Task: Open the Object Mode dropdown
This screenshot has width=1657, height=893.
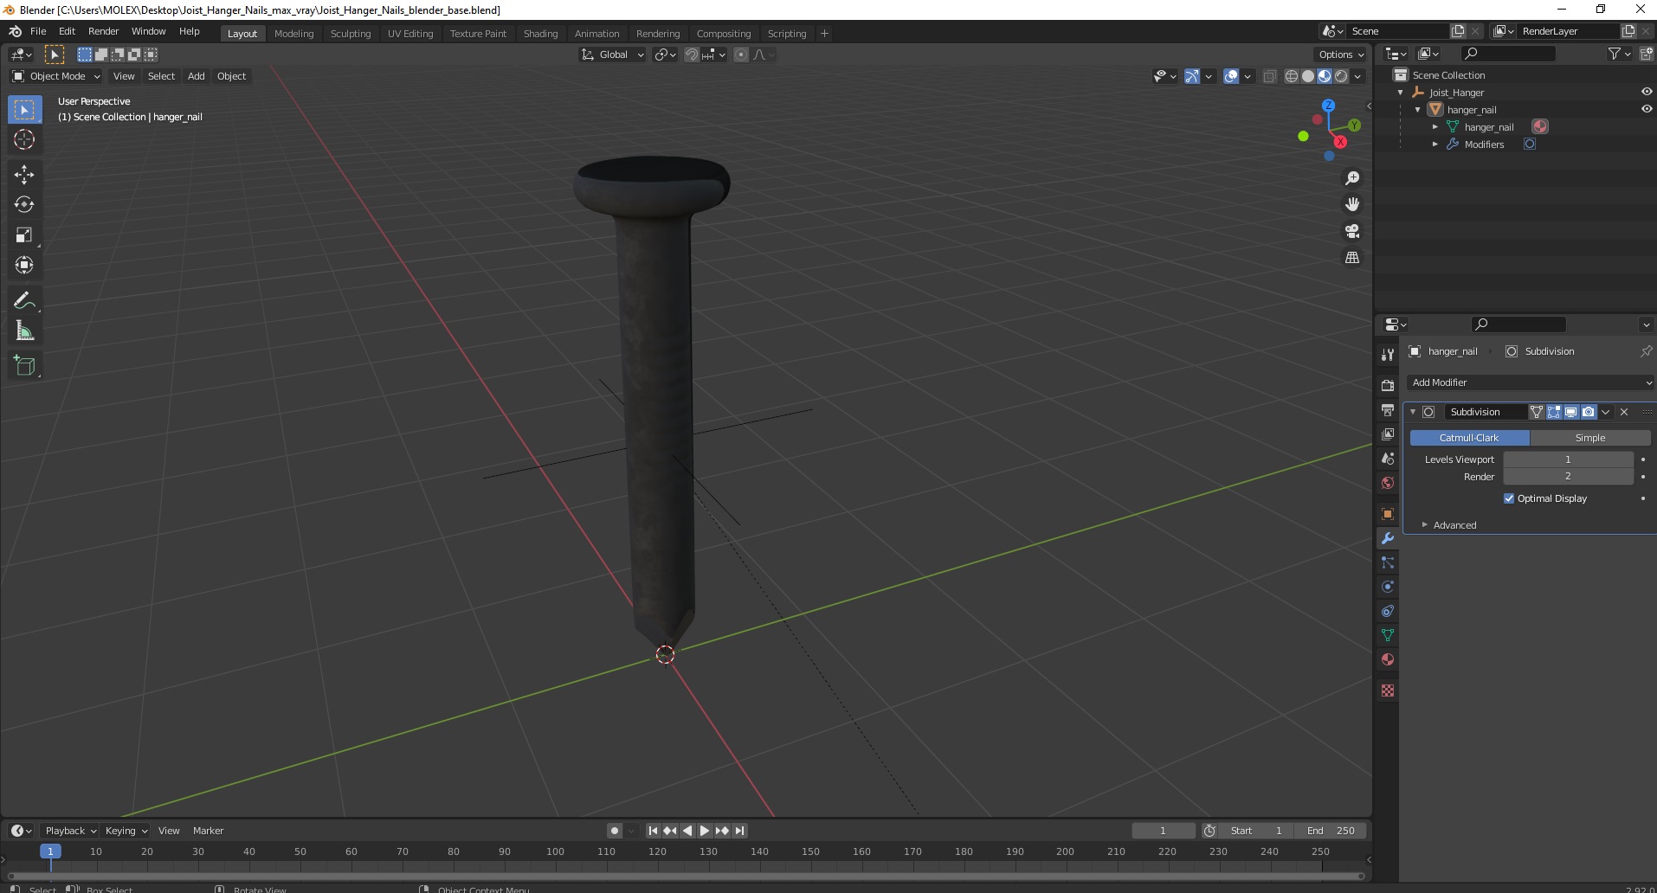Action: [56, 76]
